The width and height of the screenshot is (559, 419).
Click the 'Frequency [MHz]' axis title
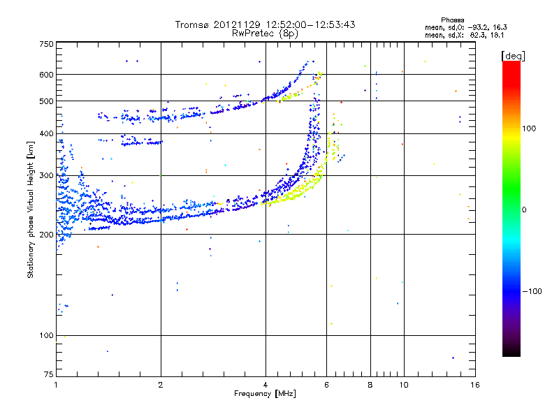tap(265, 394)
